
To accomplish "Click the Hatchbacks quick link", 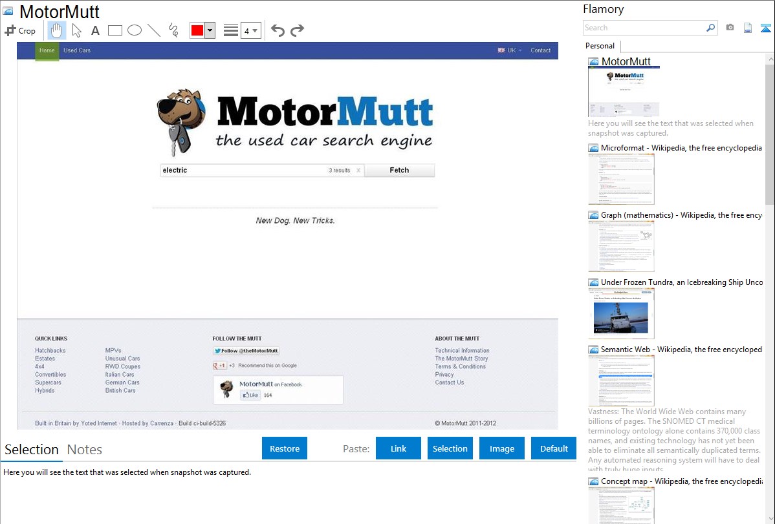I will click(x=50, y=351).
